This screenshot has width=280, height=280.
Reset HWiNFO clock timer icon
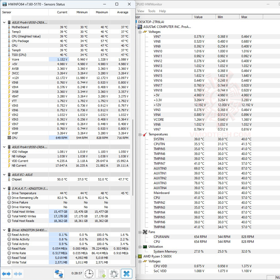click(89, 273)
